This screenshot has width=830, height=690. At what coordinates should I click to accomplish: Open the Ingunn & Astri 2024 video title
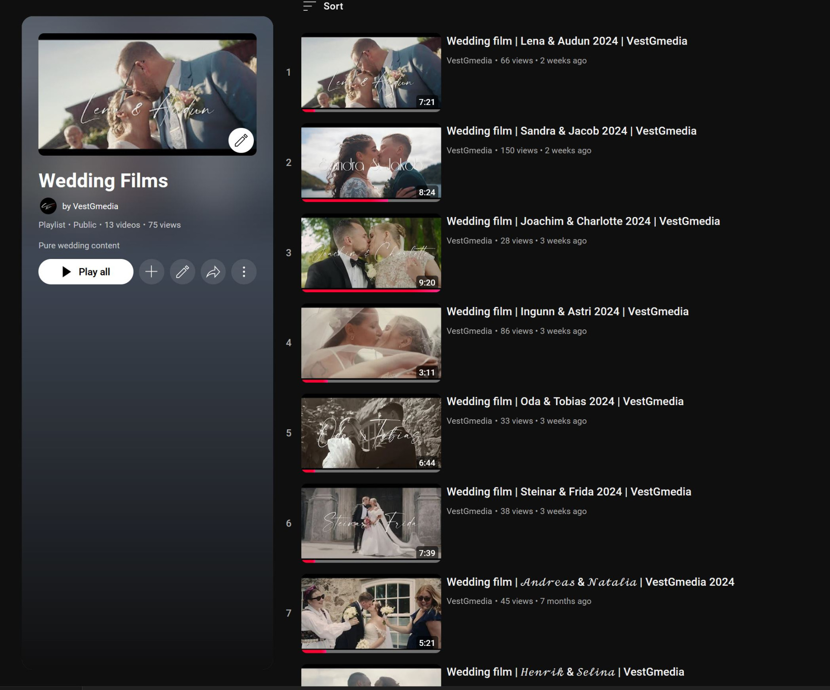click(x=567, y=311)
